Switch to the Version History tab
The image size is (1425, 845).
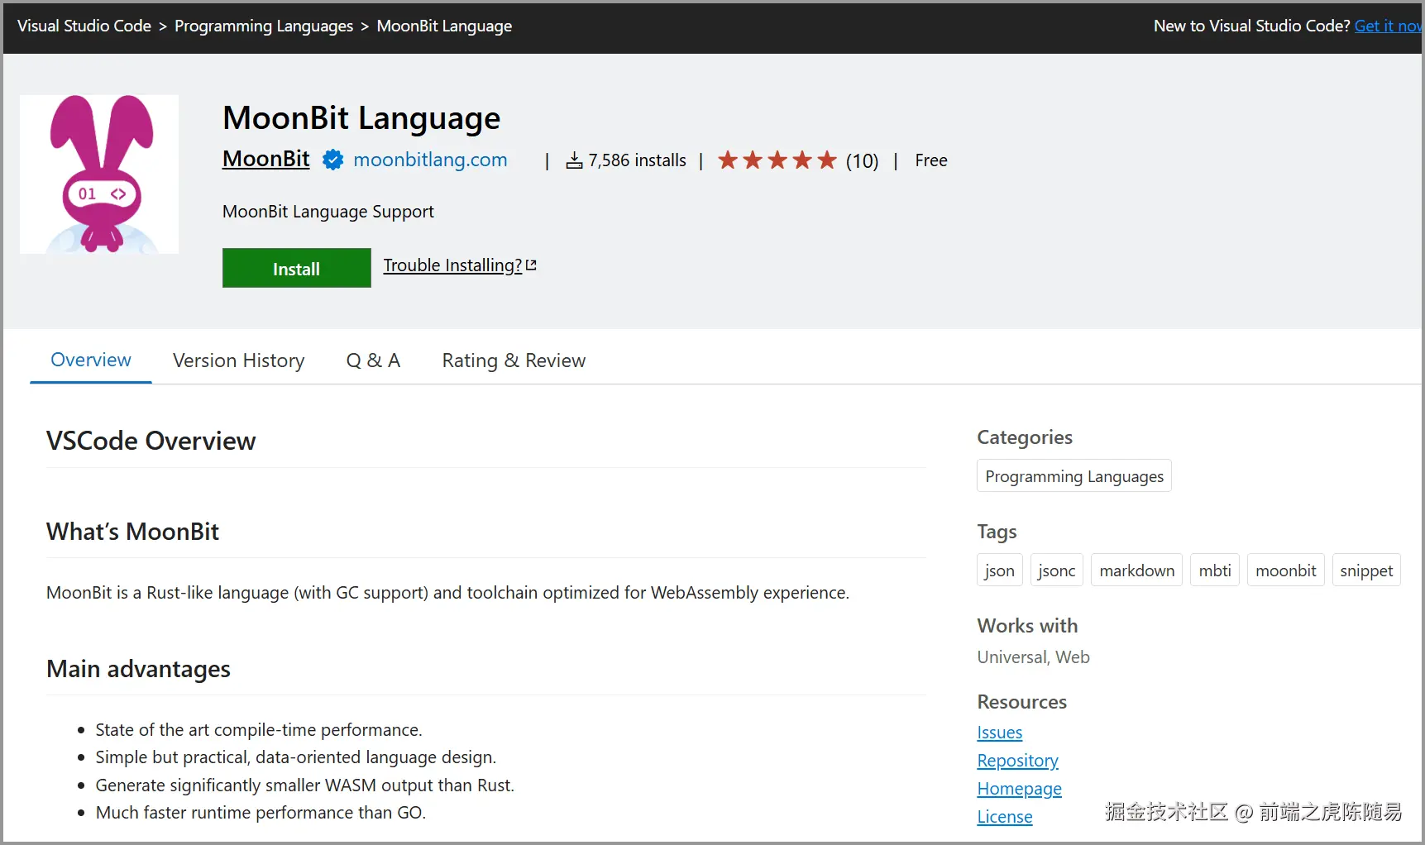tap(238, 360)
